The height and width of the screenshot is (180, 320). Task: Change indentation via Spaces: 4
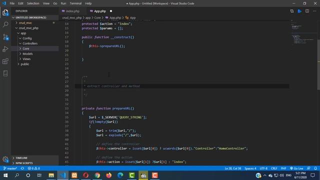click(250, 168)
